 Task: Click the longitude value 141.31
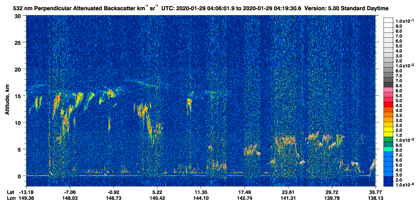[x=288, y=198]
